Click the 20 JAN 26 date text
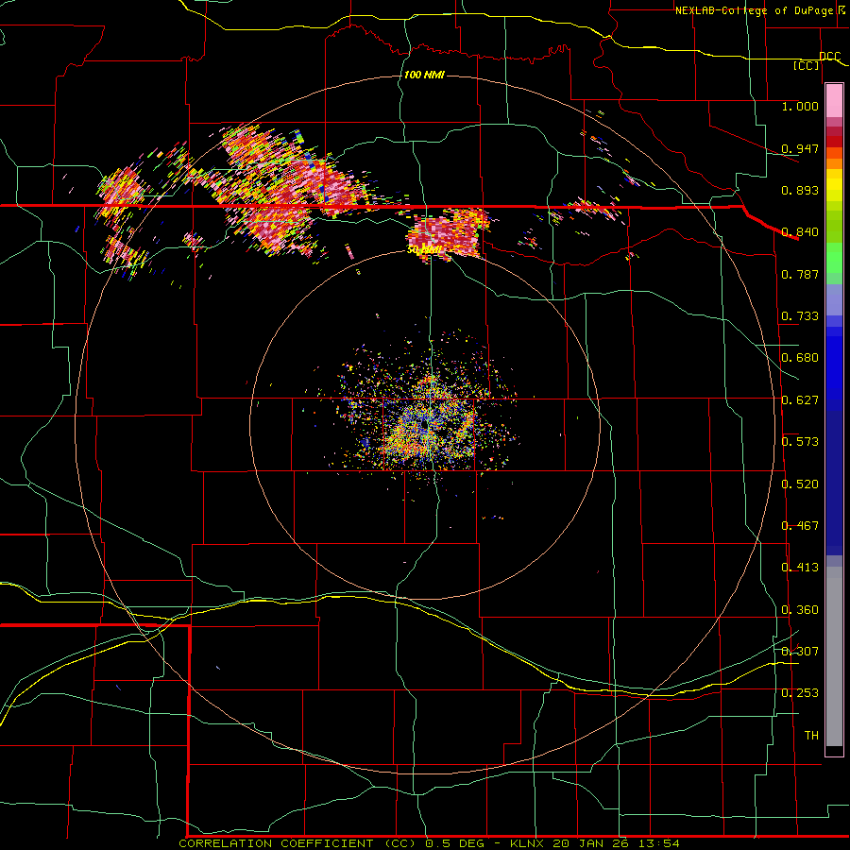The image size is (850, 850). click(x=591, y=843)
